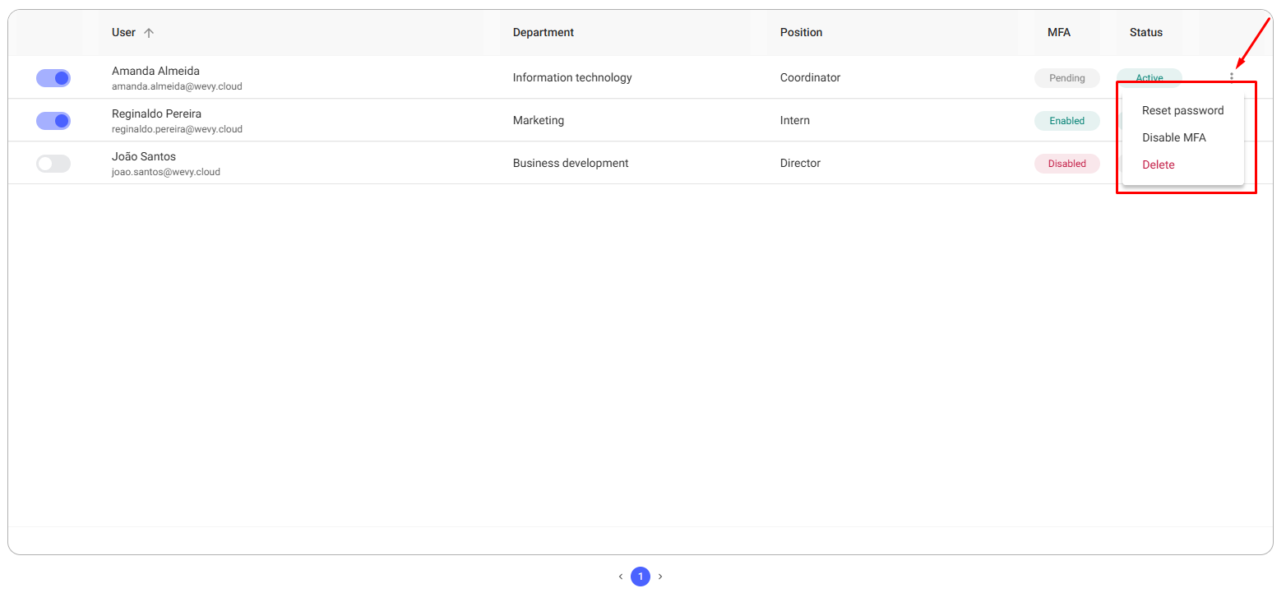1286x593 pixels.
Task: Select the name João Santos
Action: (144, 156)
